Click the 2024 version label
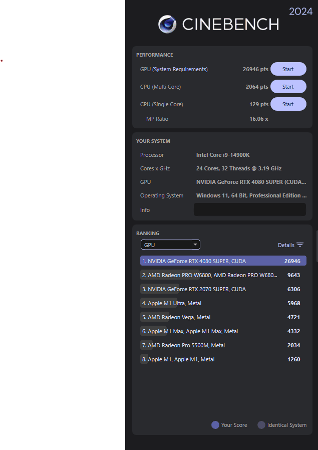The width and height of the screenshot is (318, 450). tap(300, 12)
